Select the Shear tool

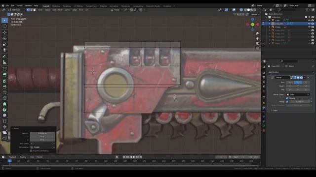[4, 133]
